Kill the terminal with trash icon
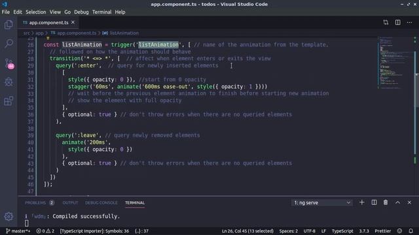 click(x=386, y=202)
